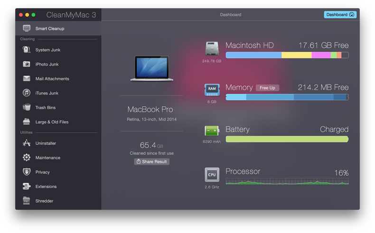Click the Trash Bins bucket icon
Viewport: 375px width, 233px height.
click(26, 107)
